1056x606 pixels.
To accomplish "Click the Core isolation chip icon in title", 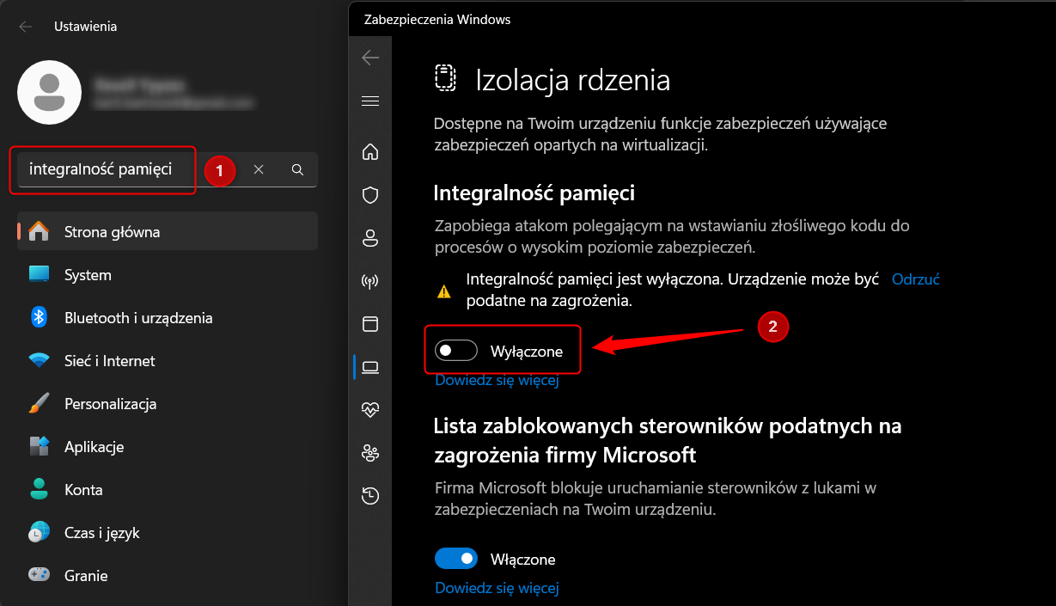I will [444, 78].
